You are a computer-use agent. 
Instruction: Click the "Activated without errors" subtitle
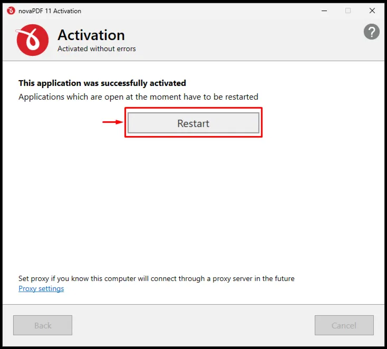96,49
